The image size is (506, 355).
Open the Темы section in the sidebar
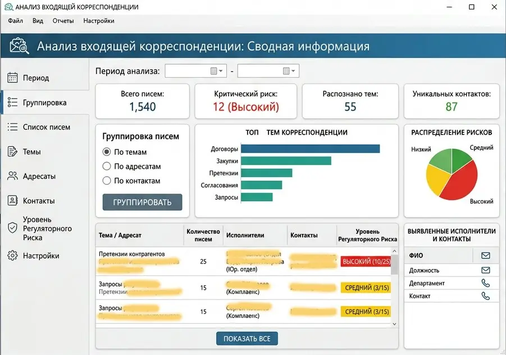(x=45, y=151)
